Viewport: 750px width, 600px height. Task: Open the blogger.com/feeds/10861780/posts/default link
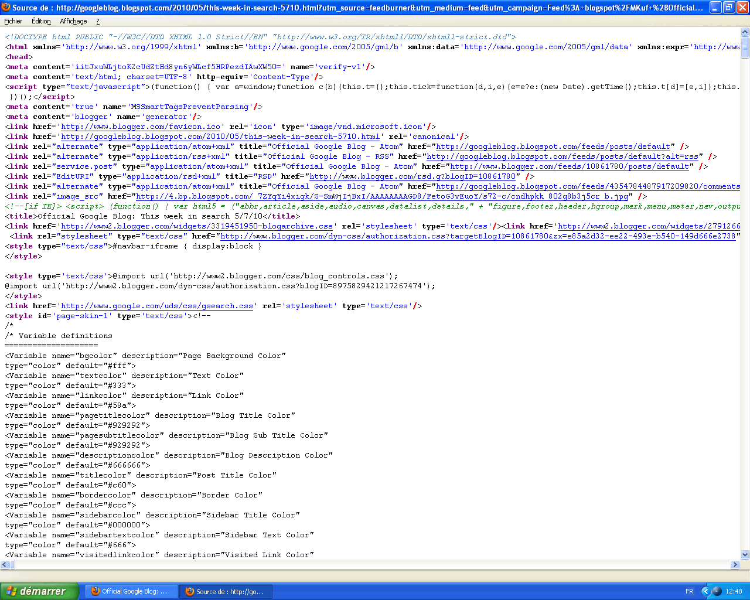(x=570, y=166)
